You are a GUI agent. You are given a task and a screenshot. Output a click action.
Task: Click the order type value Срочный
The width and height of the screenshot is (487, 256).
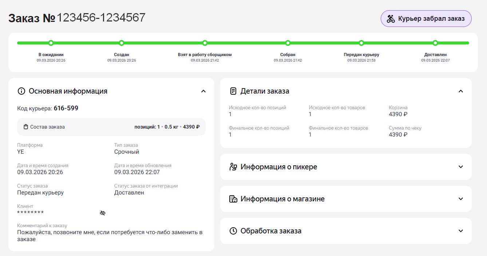[127, 152]
